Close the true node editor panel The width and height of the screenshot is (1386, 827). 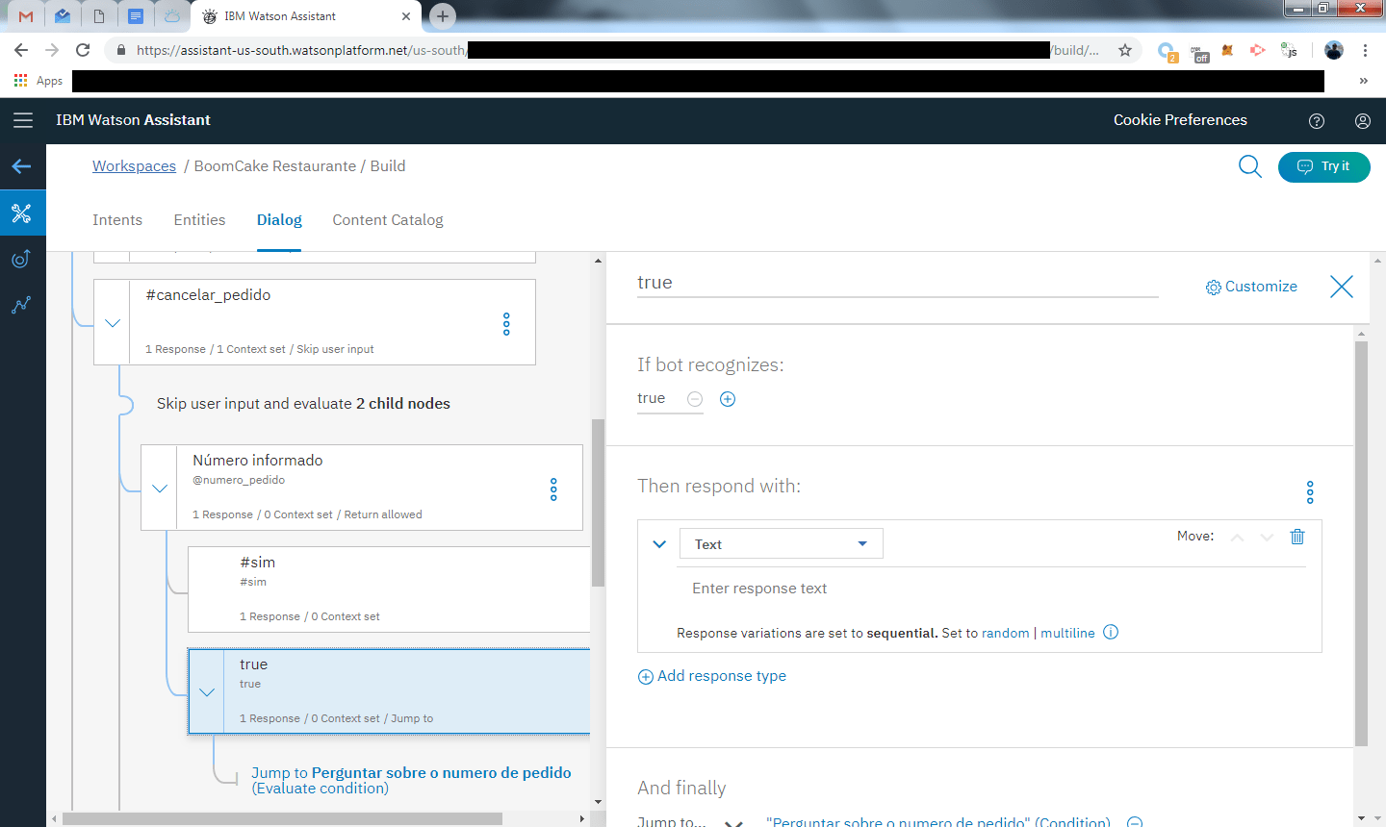1342,287
